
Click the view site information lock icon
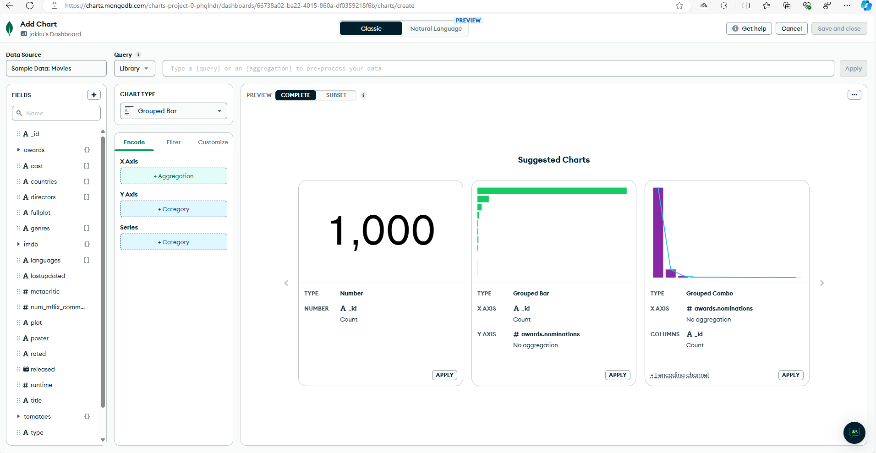55,5
